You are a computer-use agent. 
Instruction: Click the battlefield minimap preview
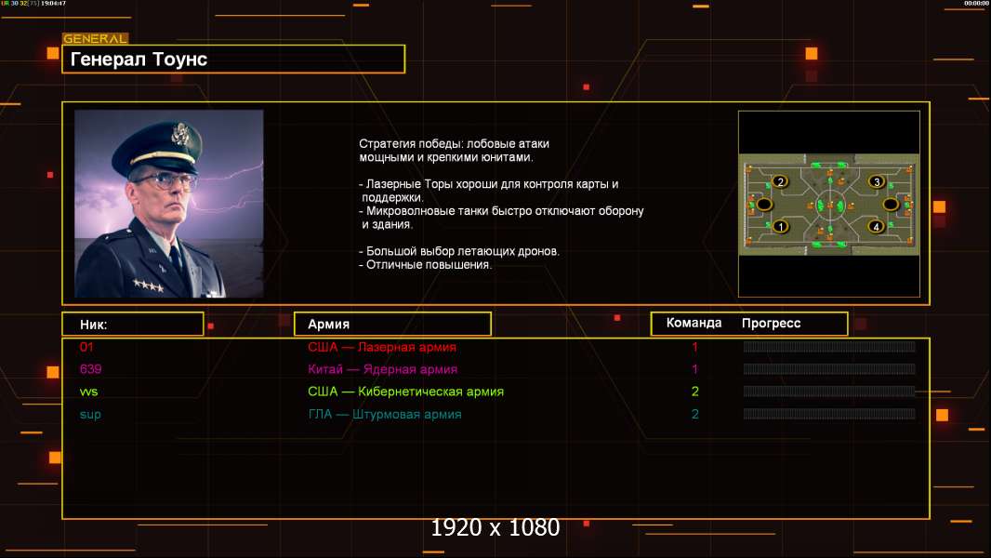point(829,204)
